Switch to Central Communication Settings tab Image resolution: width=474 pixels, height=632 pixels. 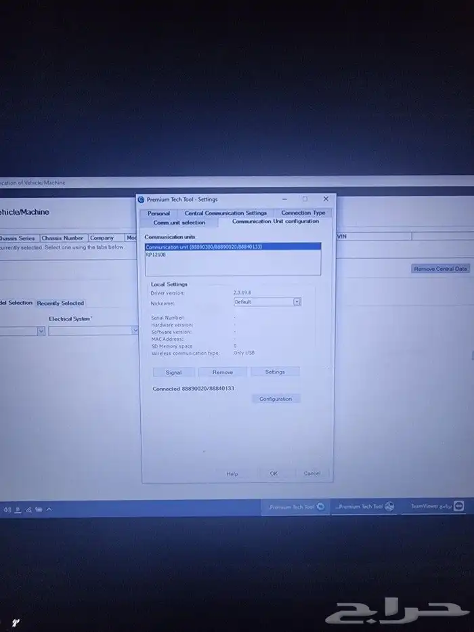225,213
